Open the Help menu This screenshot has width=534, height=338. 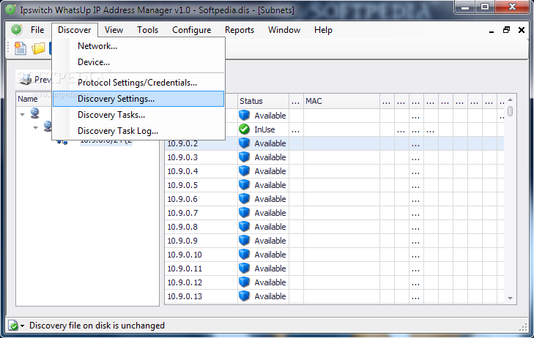click(x=323, y=30)
